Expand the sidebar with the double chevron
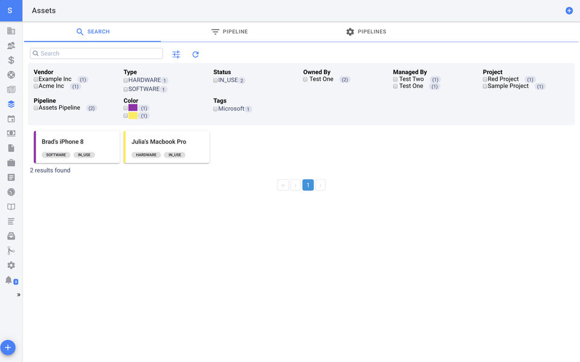This screenshot has width=580, height=362. 19,295
